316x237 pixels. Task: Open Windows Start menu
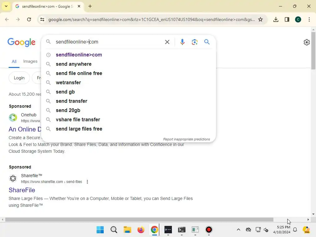tap(100, 230)
